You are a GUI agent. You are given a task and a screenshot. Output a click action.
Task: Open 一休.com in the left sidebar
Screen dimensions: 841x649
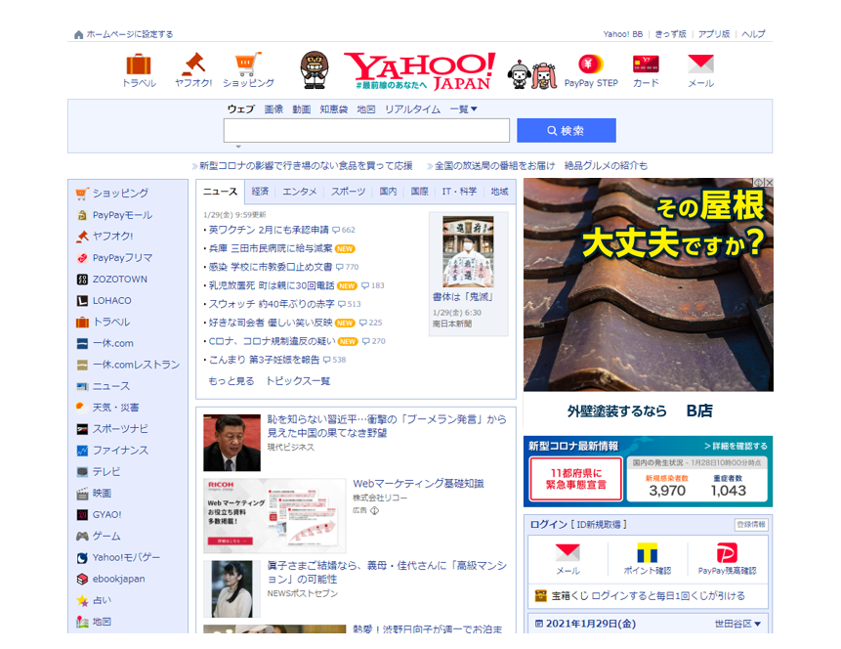coord(112,343)
